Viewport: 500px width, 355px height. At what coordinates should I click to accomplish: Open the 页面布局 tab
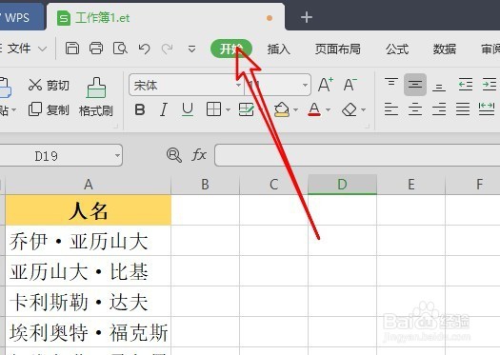click(338, 49)
